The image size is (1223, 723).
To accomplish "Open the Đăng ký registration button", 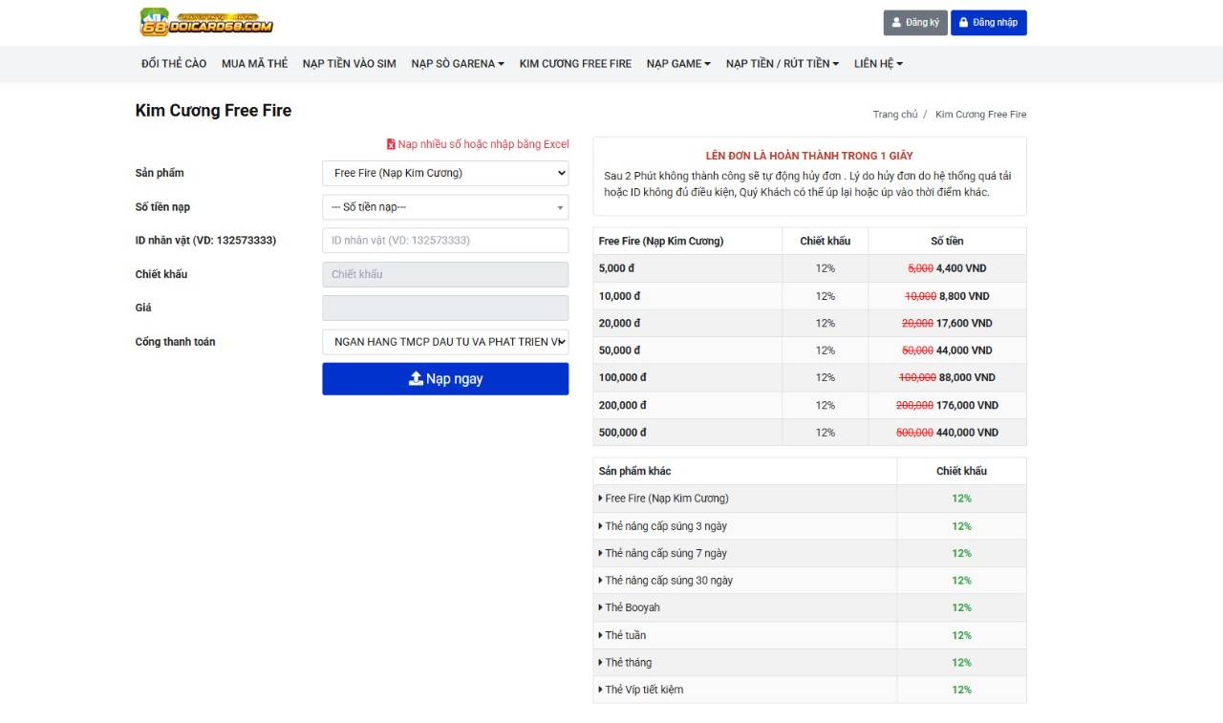I will pyautogui.click(x=915, y=23).
